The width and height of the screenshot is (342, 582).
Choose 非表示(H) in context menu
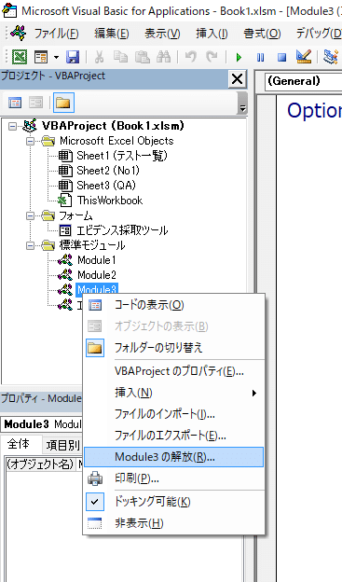(x=173, y=523)
